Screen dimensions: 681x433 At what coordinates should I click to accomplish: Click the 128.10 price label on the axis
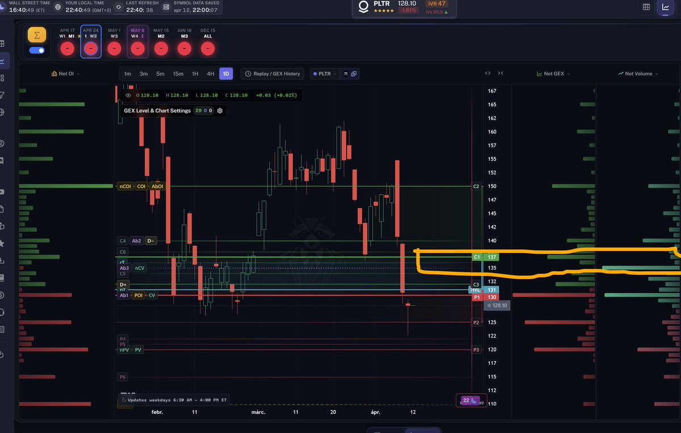pyautogui.click(x=497, y=305)
